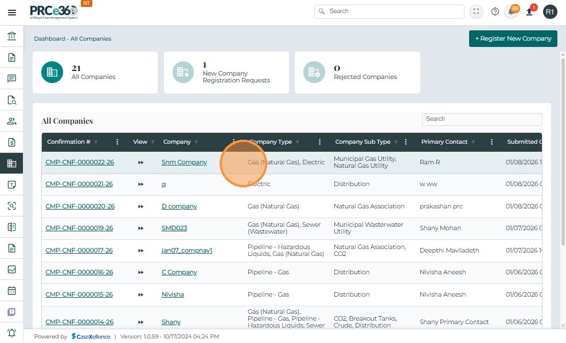This screenshot has height=343, width=566.
Task: Open the Primary Contact column options menu
Action: point(492,142)
